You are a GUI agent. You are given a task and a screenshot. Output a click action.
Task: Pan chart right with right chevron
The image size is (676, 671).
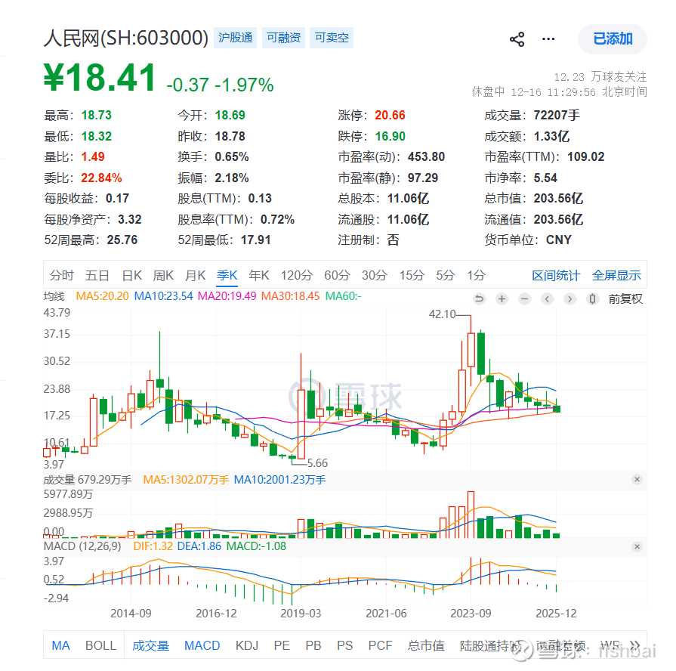coord(570,298)
